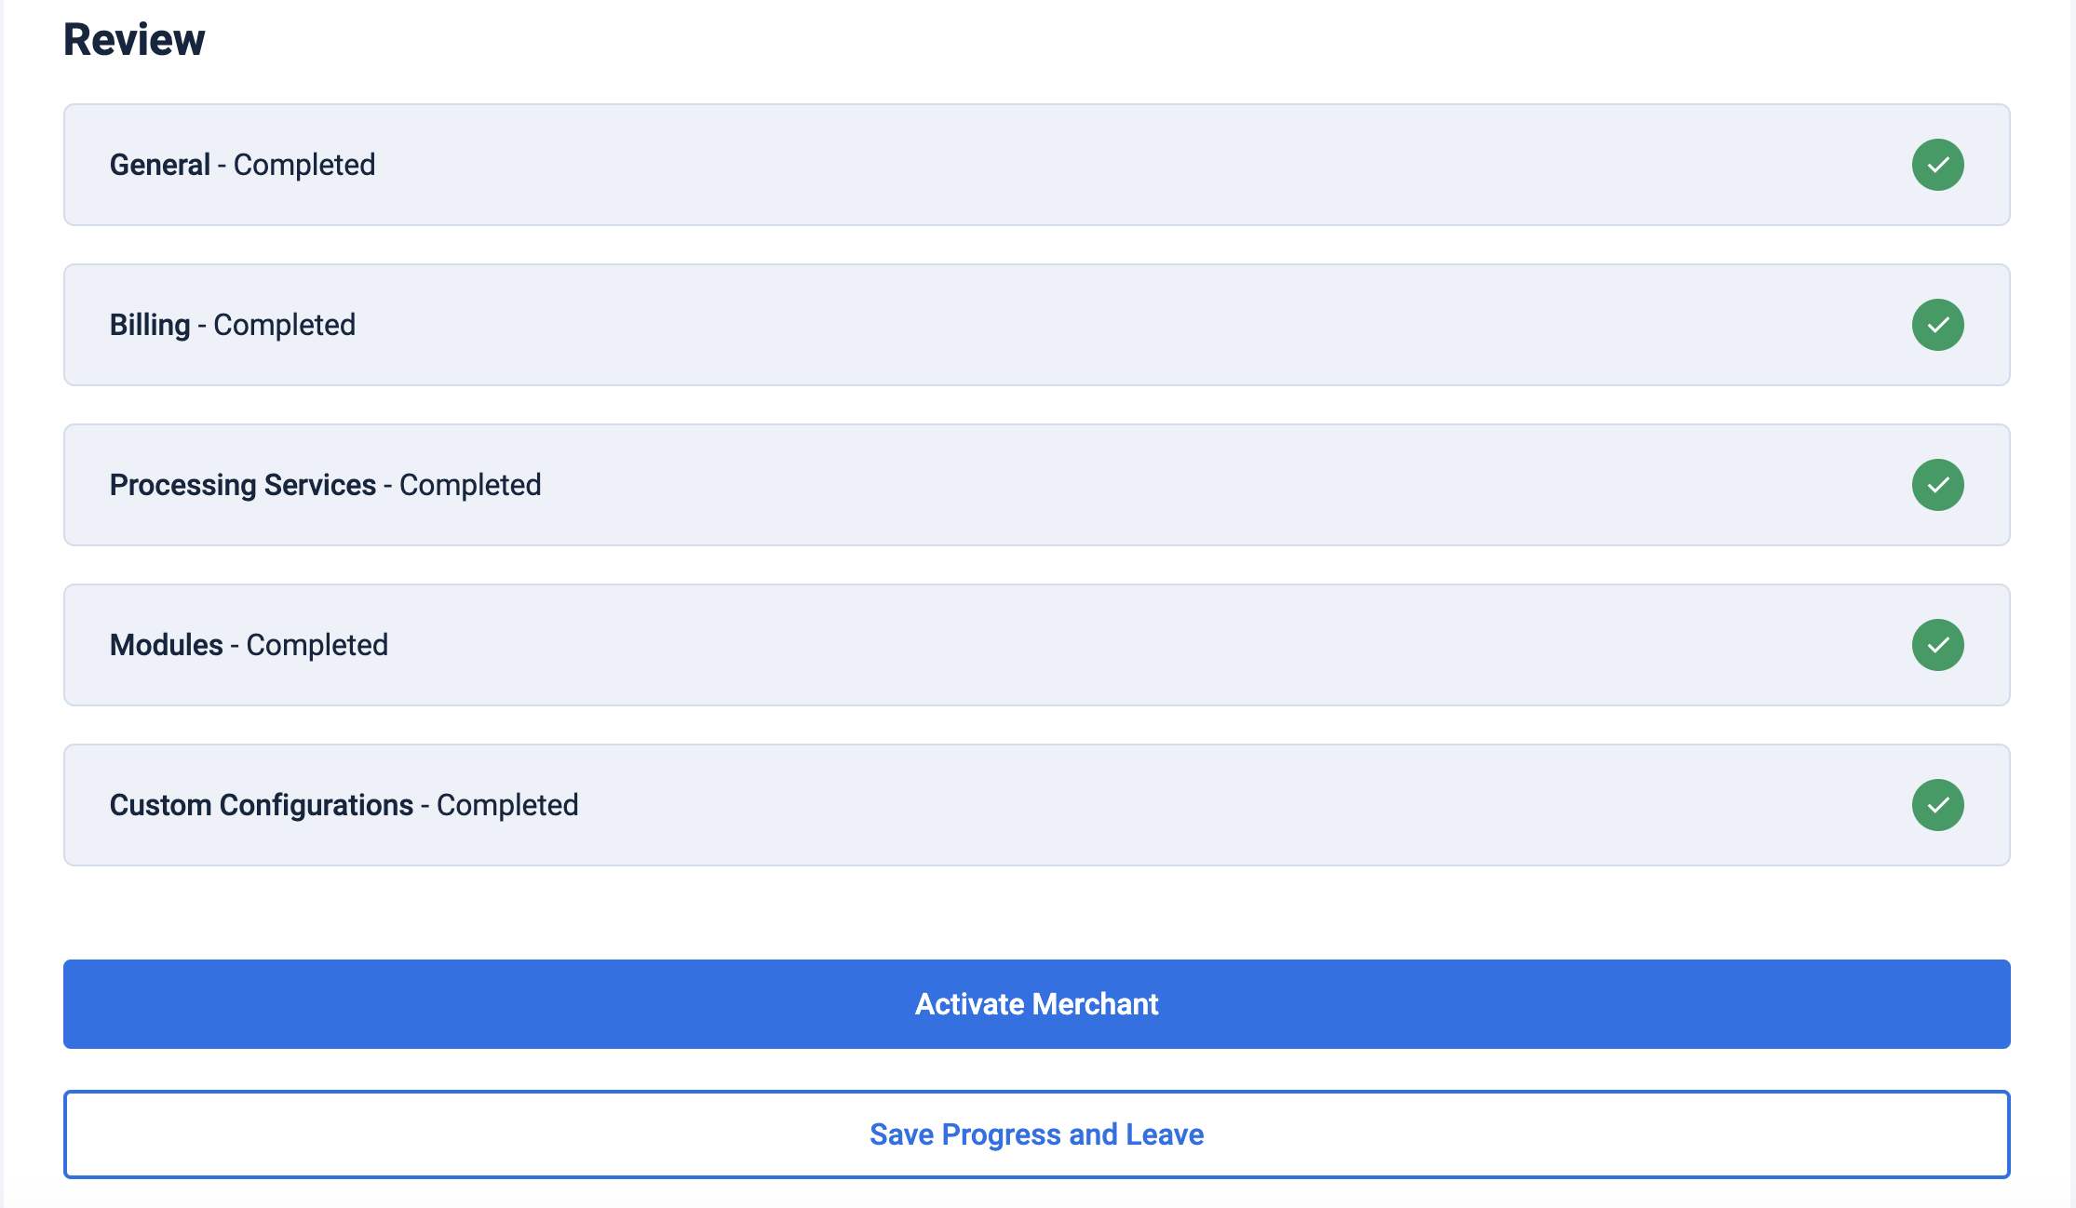2076x1208 pixels.
Task: Select the bold General label text
Action: click(x=159, y=165)
